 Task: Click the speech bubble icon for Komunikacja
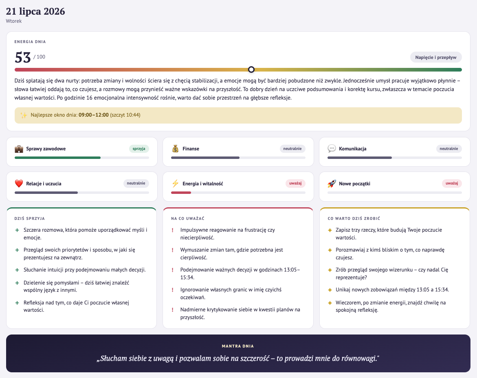click(332, 149)
